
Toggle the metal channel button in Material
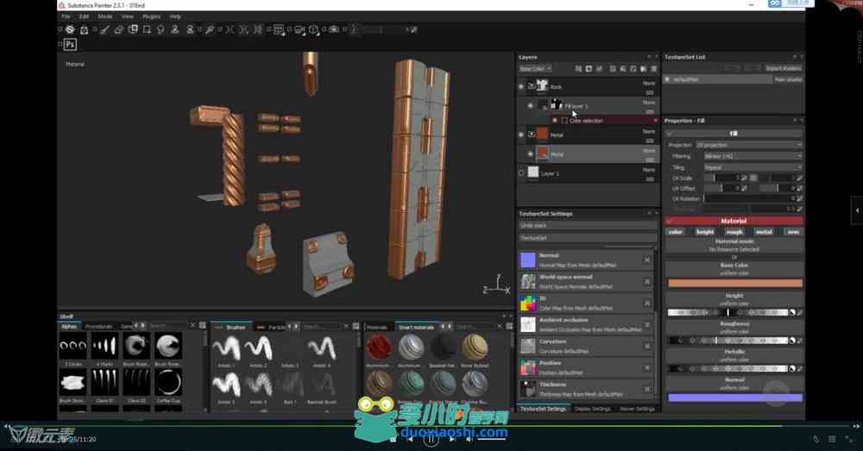[x=764, y=232]
